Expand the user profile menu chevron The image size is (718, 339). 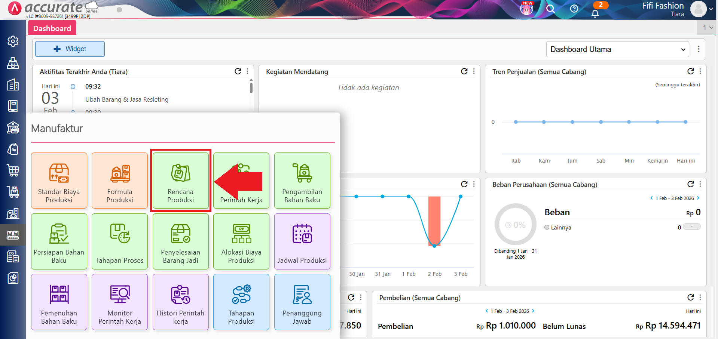[x=711, y=9]
